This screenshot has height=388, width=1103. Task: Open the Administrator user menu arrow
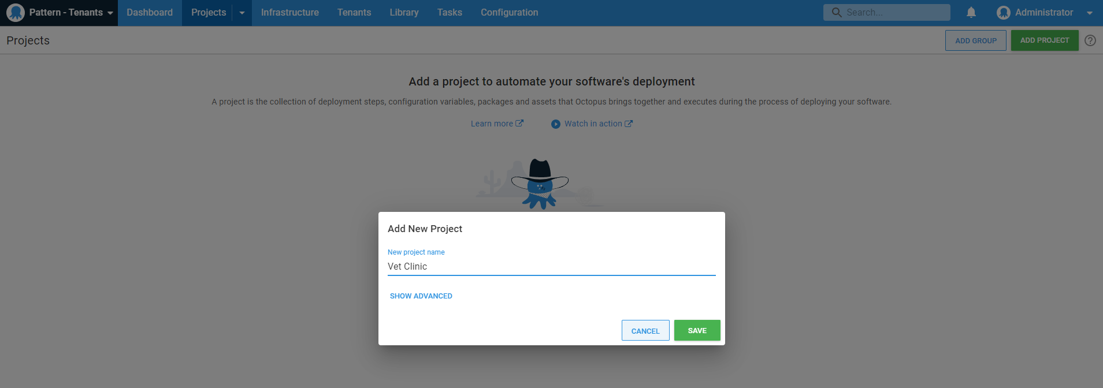pos(1090,13)
